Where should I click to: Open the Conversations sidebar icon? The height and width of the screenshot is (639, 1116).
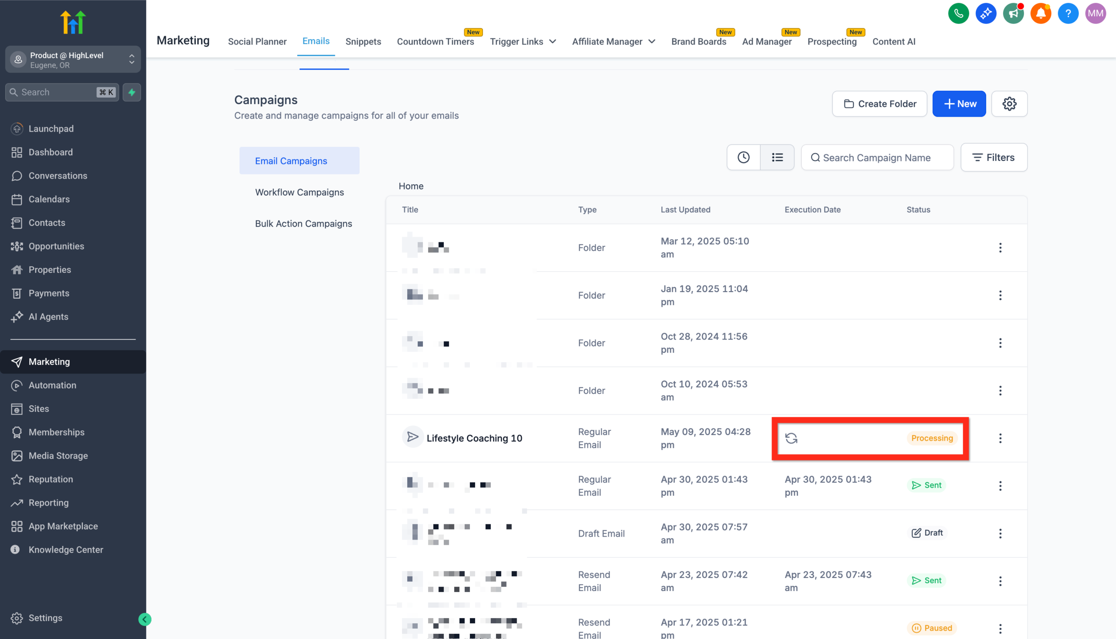click(x=17, y=176)
